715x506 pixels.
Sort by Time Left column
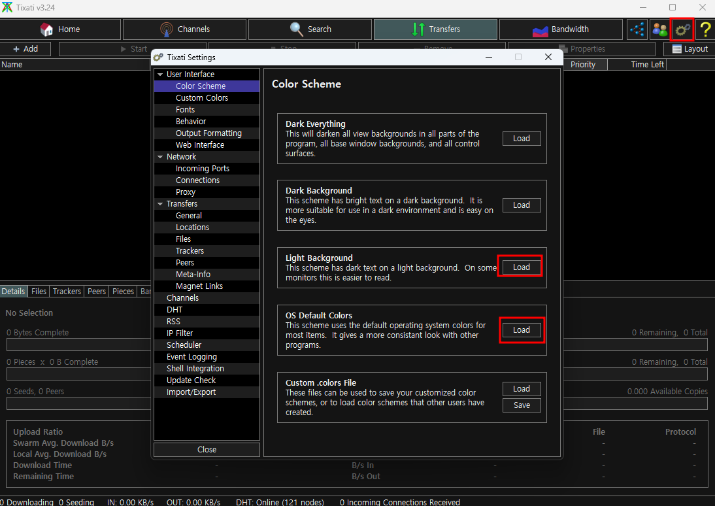click(x=637, y=64)
